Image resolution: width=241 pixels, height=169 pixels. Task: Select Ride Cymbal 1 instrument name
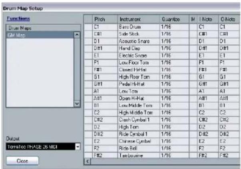tap(133, 134)
